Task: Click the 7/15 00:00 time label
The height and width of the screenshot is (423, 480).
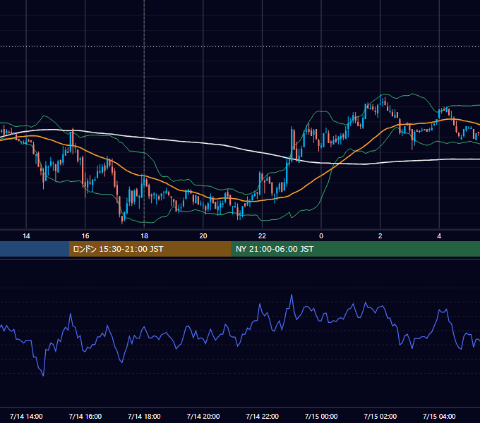Action: pyautogui.click(x=321, y=416)
